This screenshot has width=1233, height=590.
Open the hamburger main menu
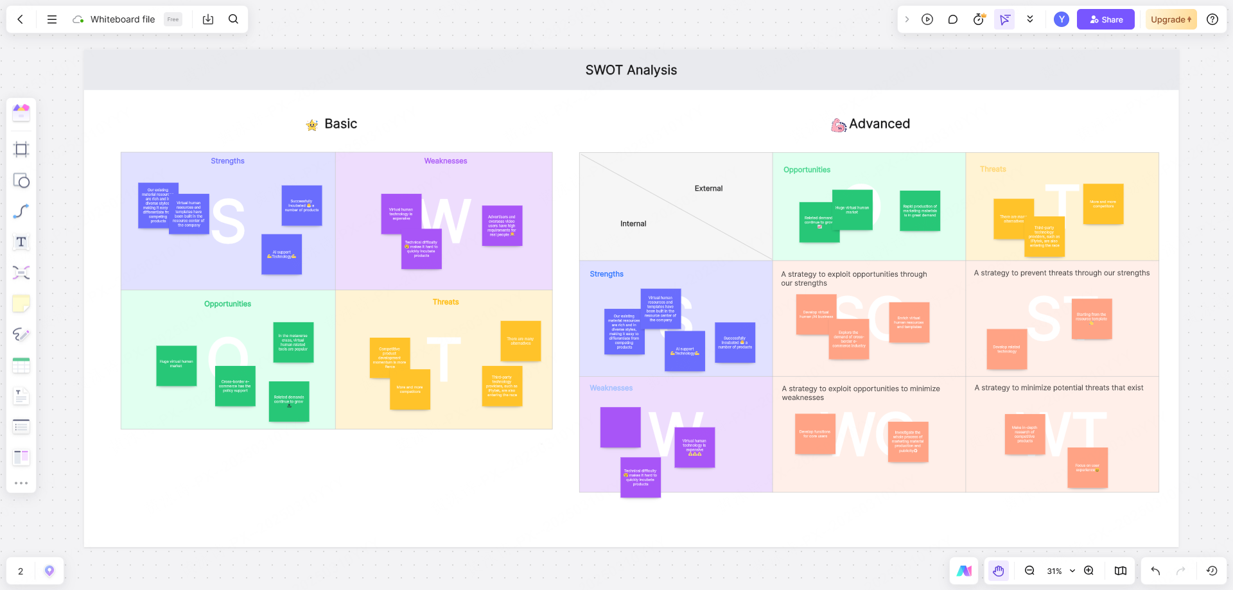tap(52, 19)
